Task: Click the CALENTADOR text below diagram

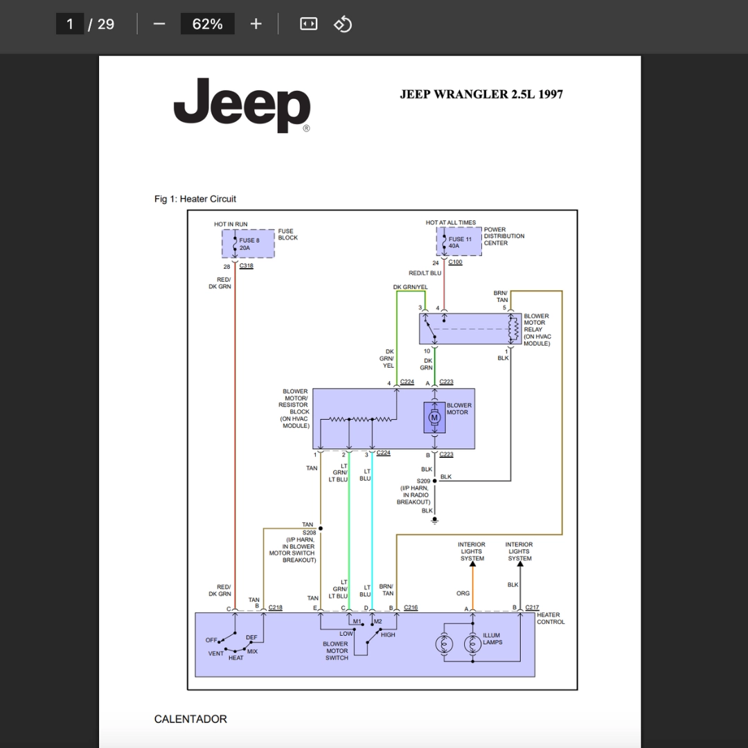Action: pyautogui.click(x=190, y=719)
